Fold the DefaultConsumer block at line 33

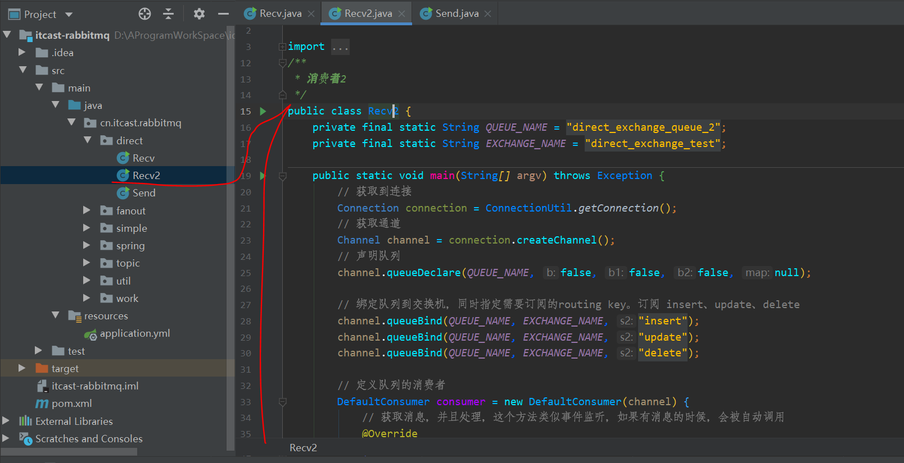(283, 402)
